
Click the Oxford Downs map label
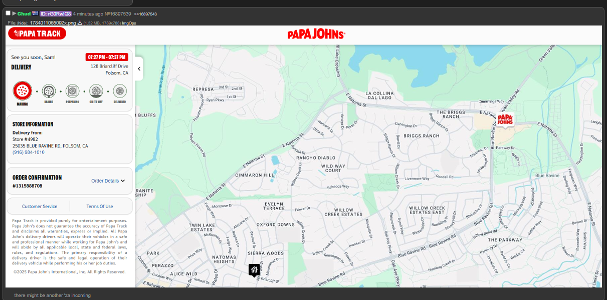pos(276,225)
